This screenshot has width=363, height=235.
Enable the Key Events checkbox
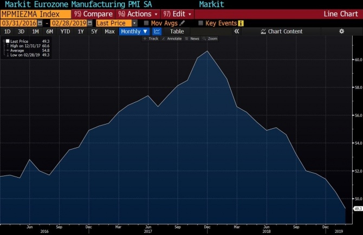[200, 23]
